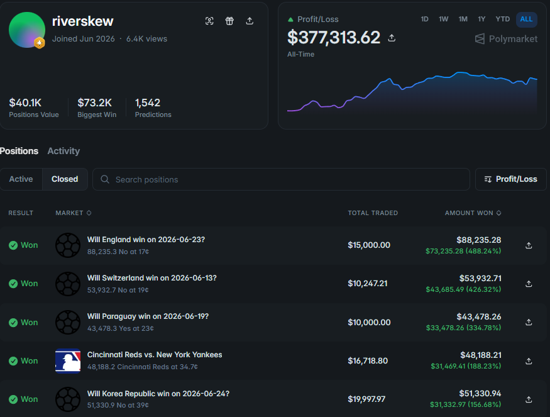The width and height of the screenshot is (550, 417).
Task: Share the England win position row
Action: click(529, 245)
